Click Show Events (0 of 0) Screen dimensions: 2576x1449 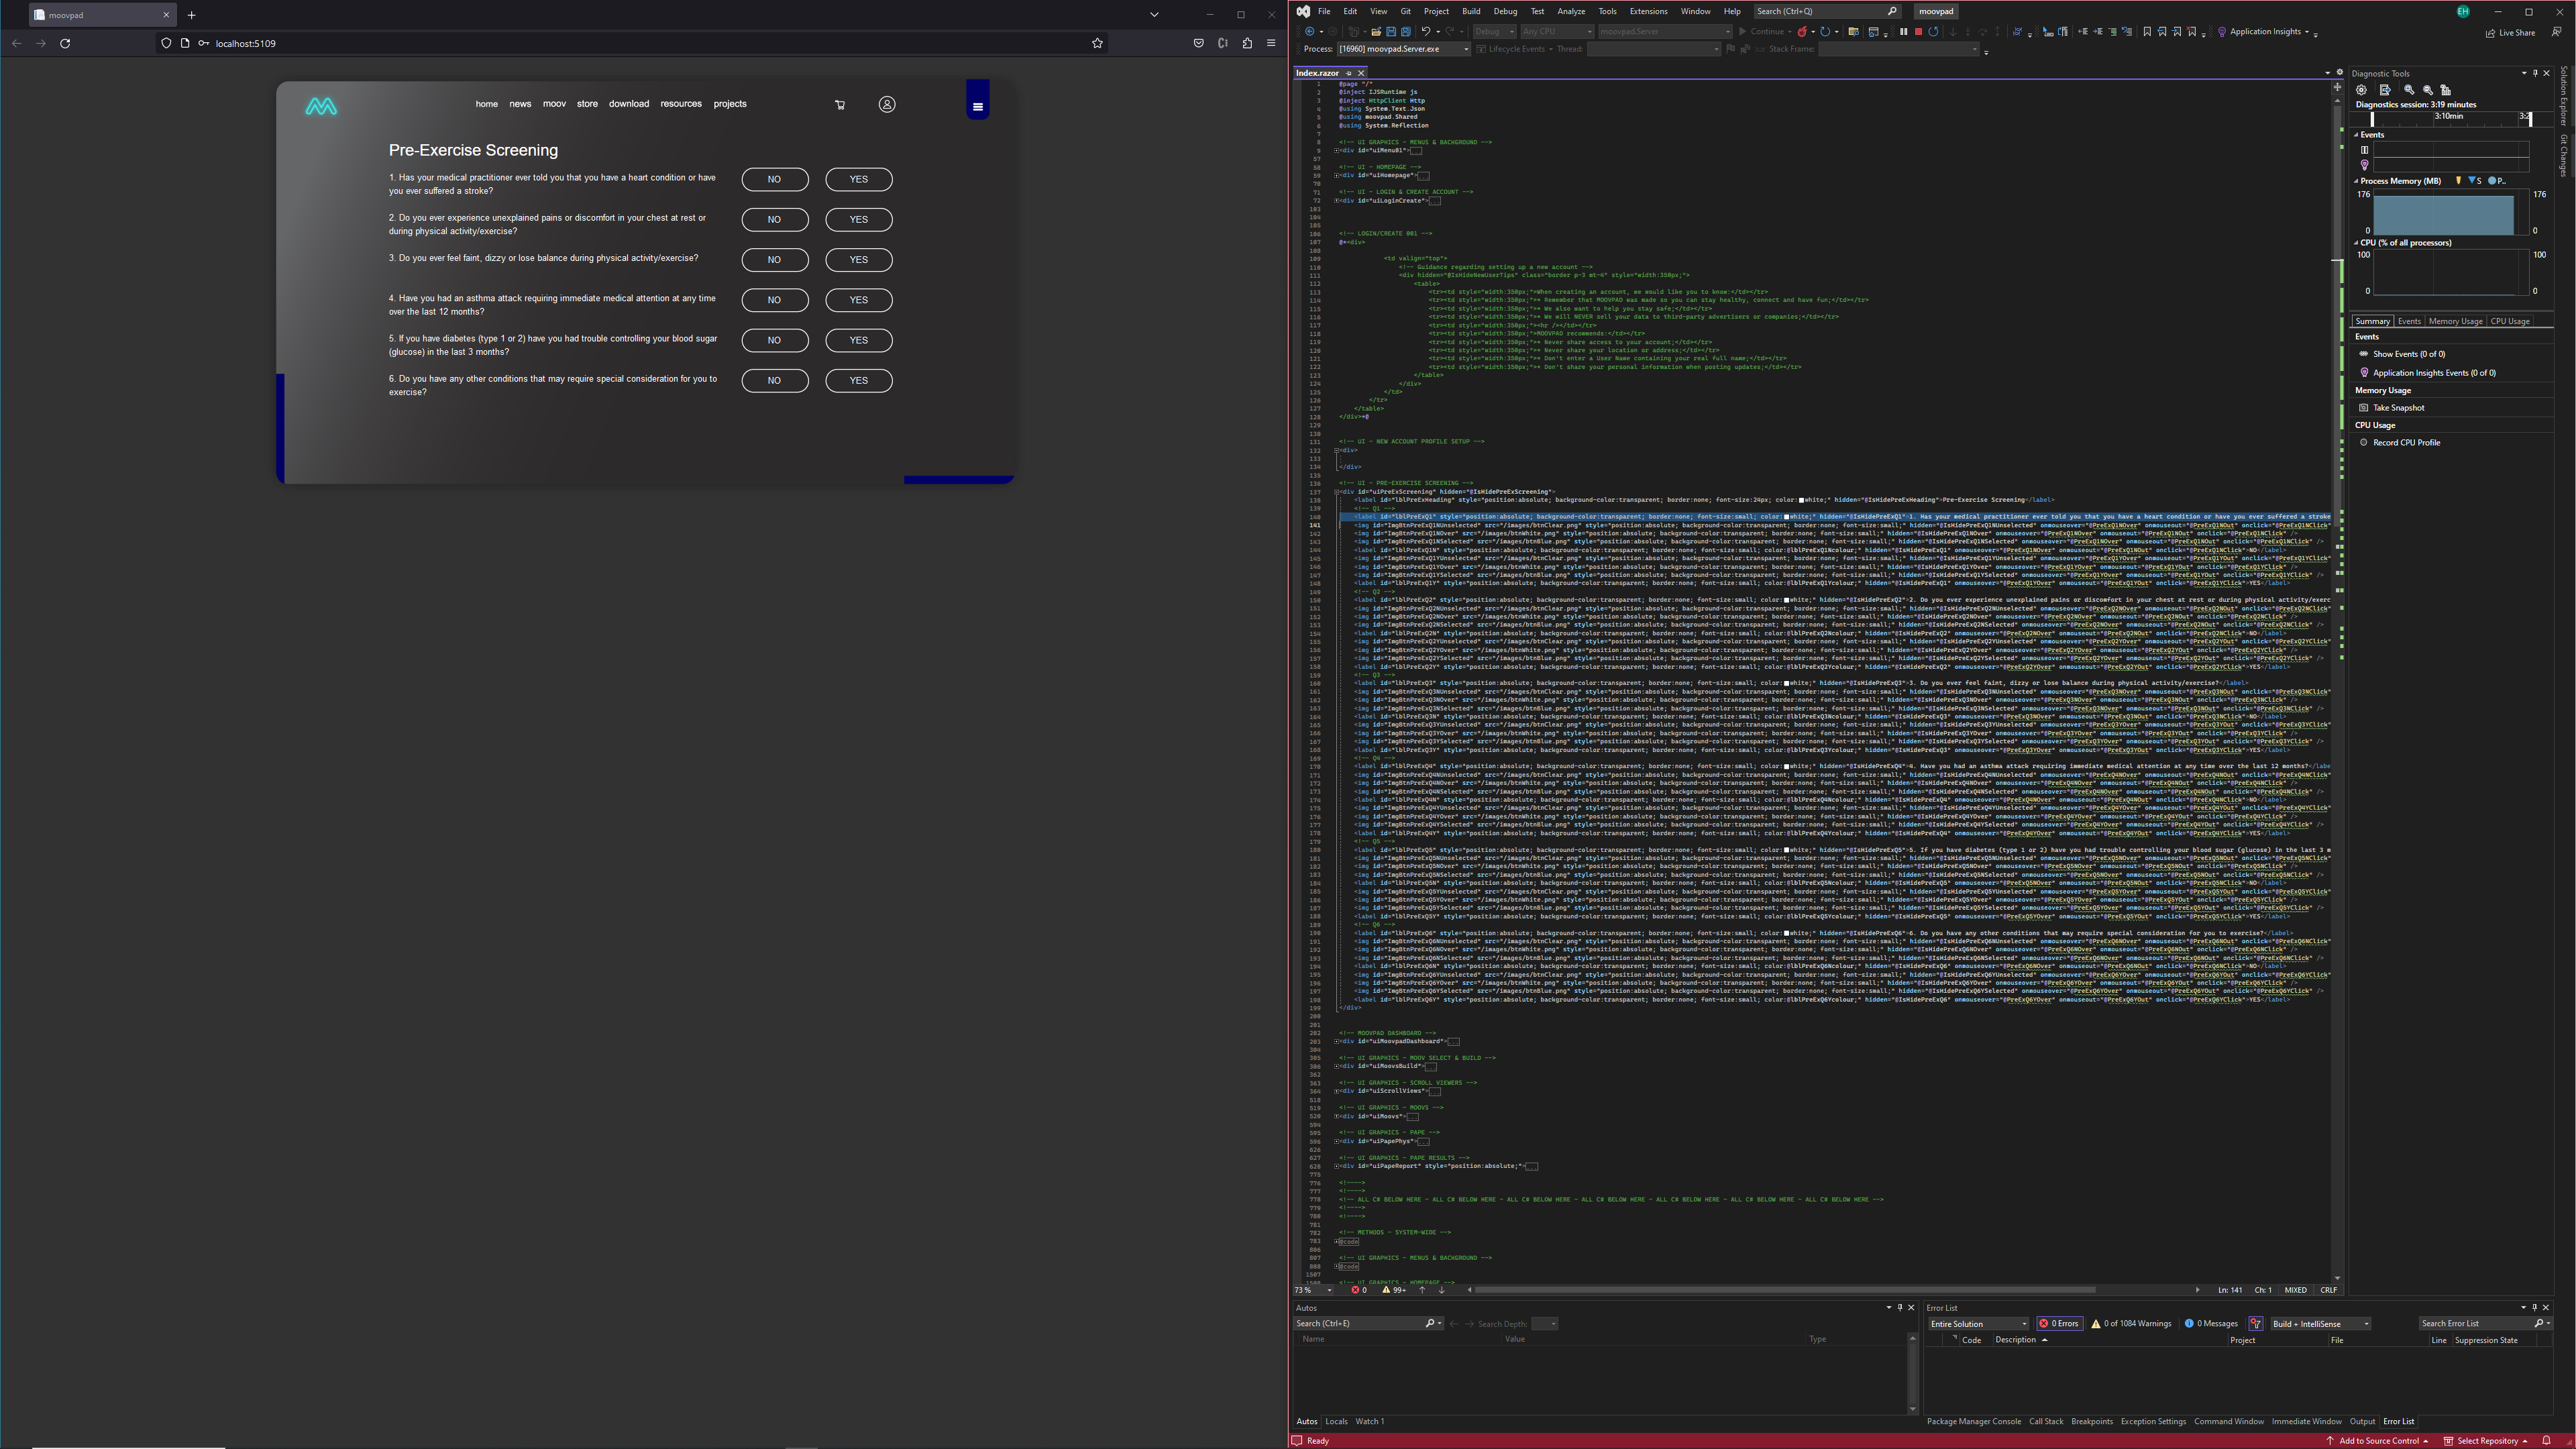2409,354
